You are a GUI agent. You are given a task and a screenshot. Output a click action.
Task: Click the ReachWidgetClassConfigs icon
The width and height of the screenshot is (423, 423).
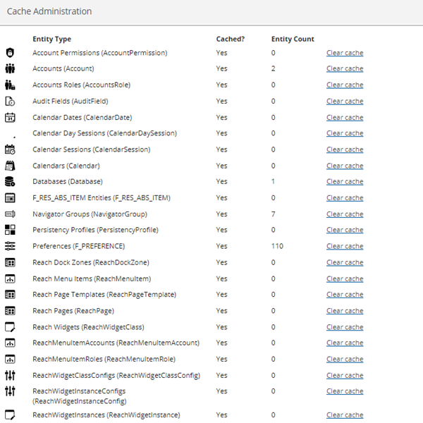10,375
